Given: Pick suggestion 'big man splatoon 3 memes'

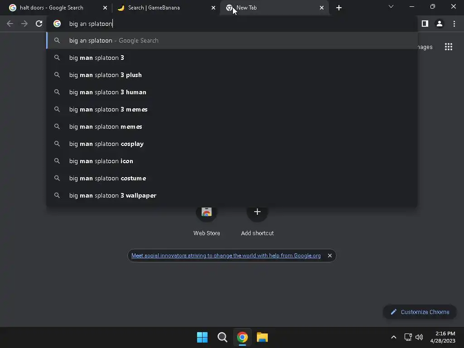Looking at the screenshot, I should coord(232,109).
